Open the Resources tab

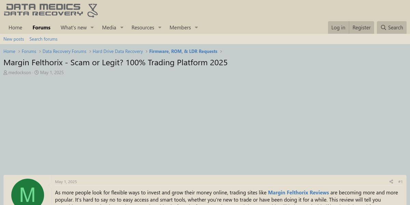point(143,28)
